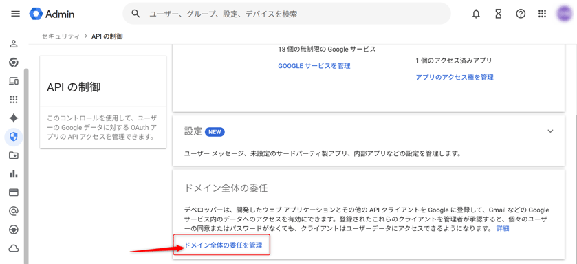Open Apps grid icon in sidebar
577x264 pixels.
pyautogui.click(x=14, y=99)
